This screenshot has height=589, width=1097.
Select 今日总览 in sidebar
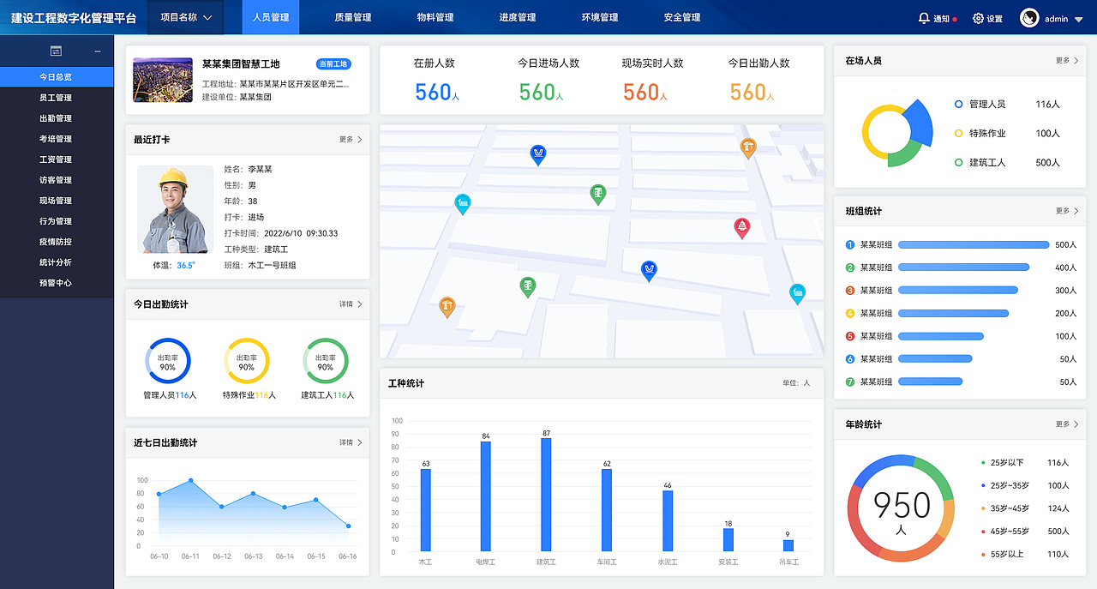point(57,77)
